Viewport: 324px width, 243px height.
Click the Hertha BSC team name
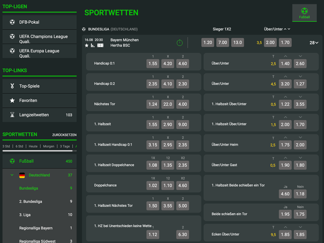[x=120, y=45]
